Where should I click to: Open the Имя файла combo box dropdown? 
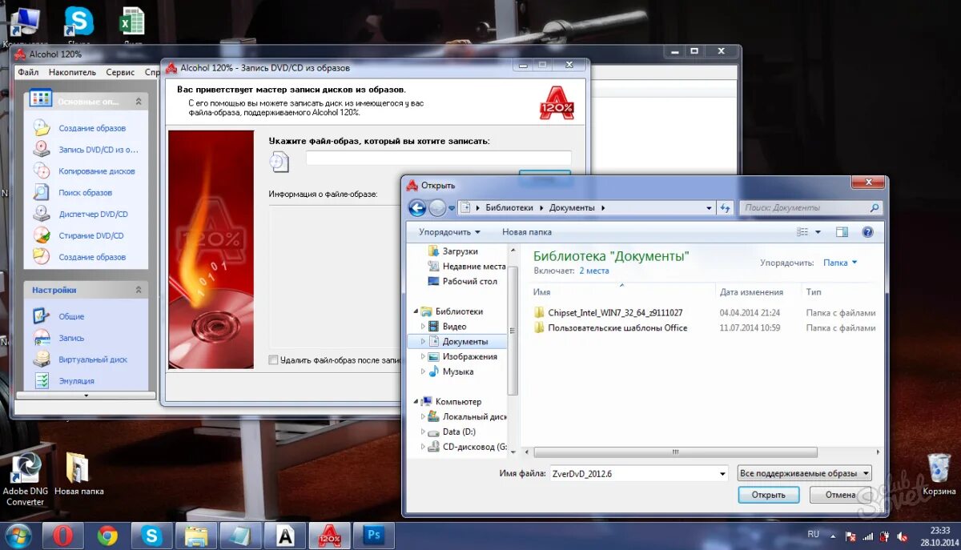click(722, 473)
